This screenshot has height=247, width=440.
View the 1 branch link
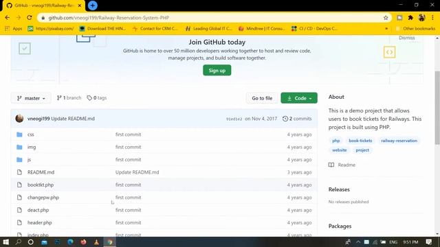coord(69,97)
